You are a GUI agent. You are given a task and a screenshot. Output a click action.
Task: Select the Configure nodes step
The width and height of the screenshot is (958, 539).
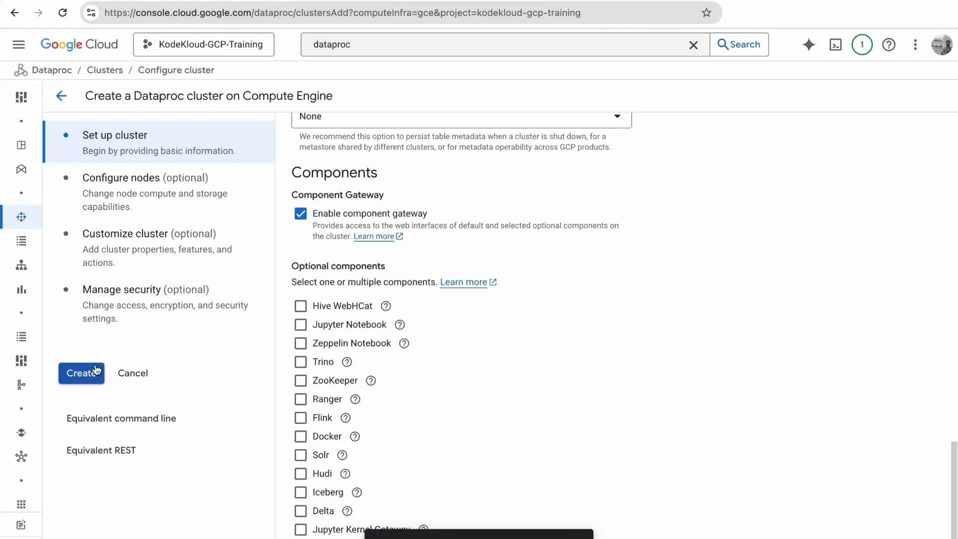pos(160,192)
